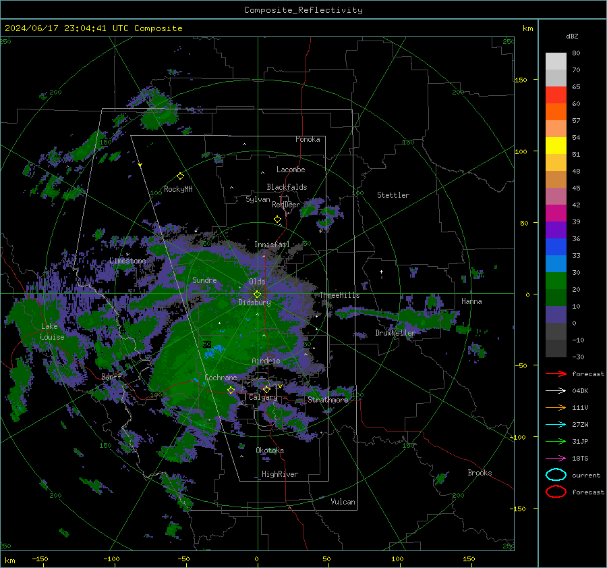Click the Lacombe city label
This screenshot has width=607, height=568.
(291, 170)
